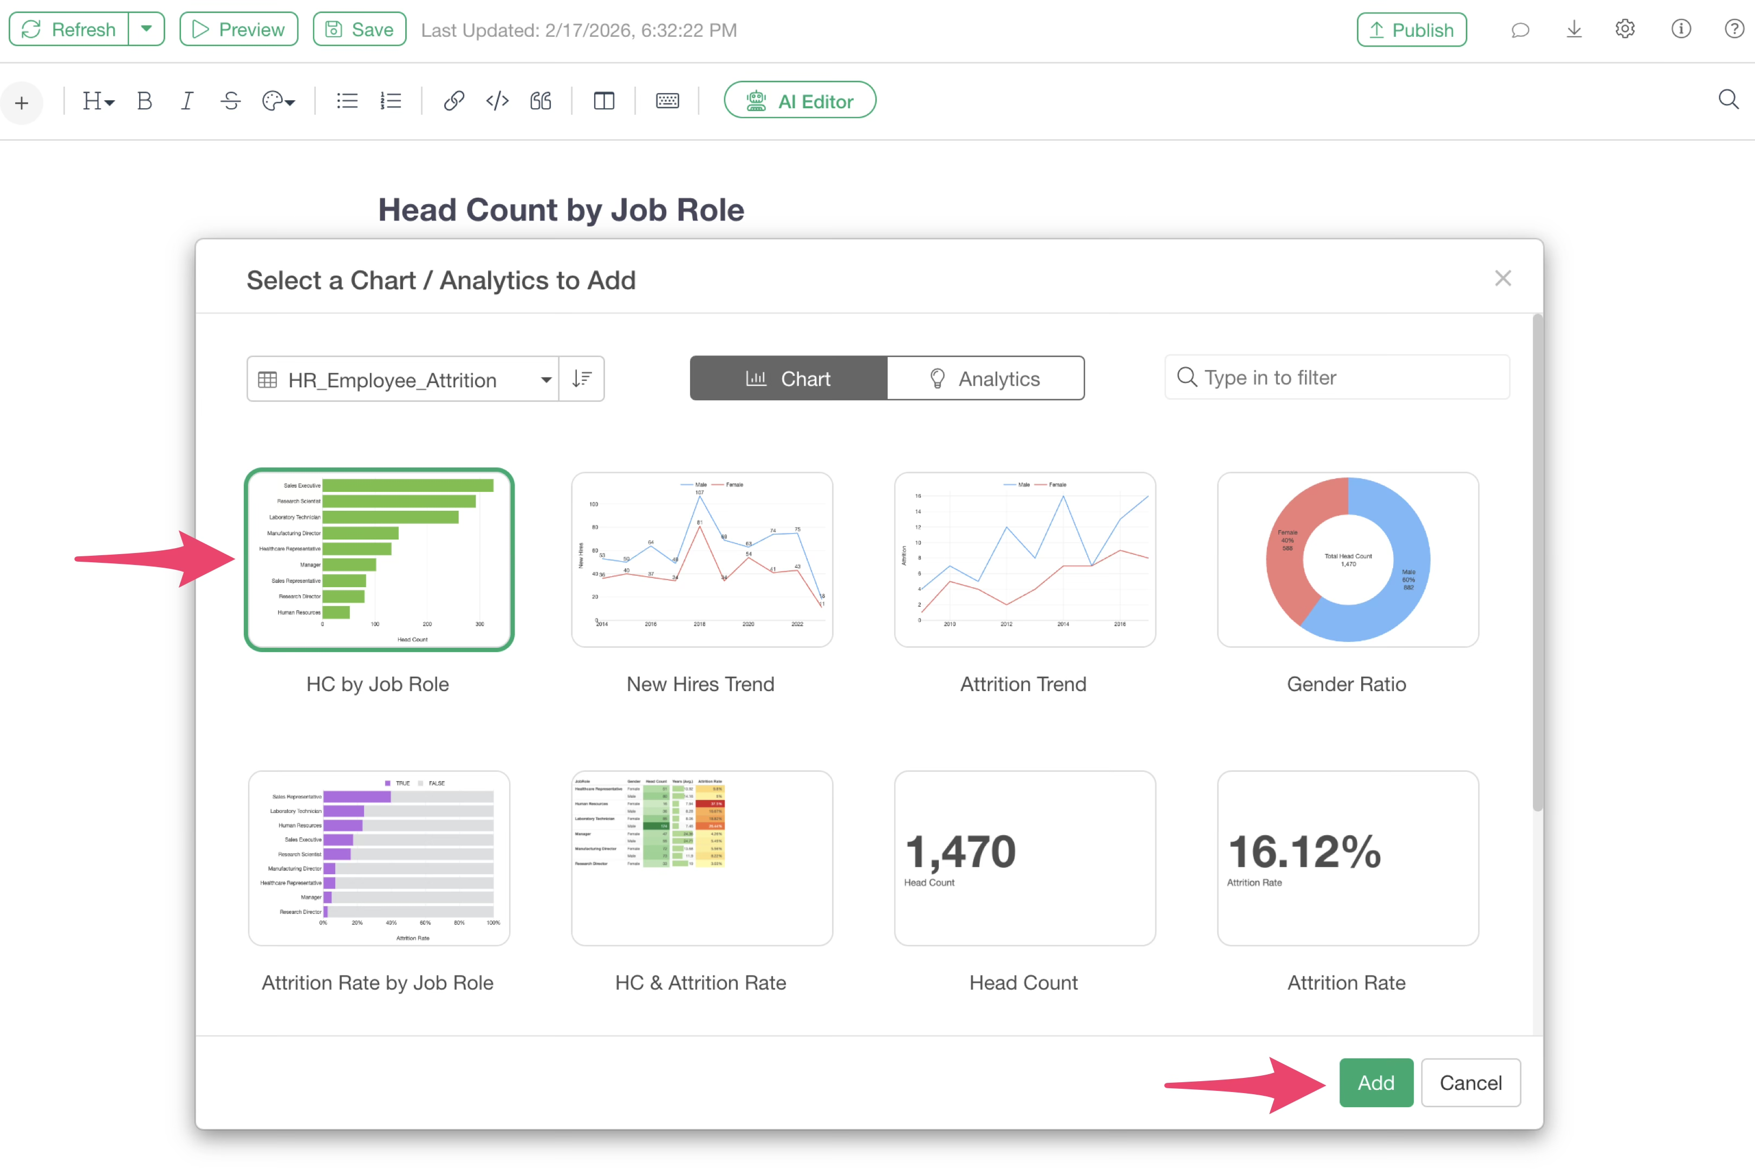Expand the Refresh options arrow

tap(146, 29)
